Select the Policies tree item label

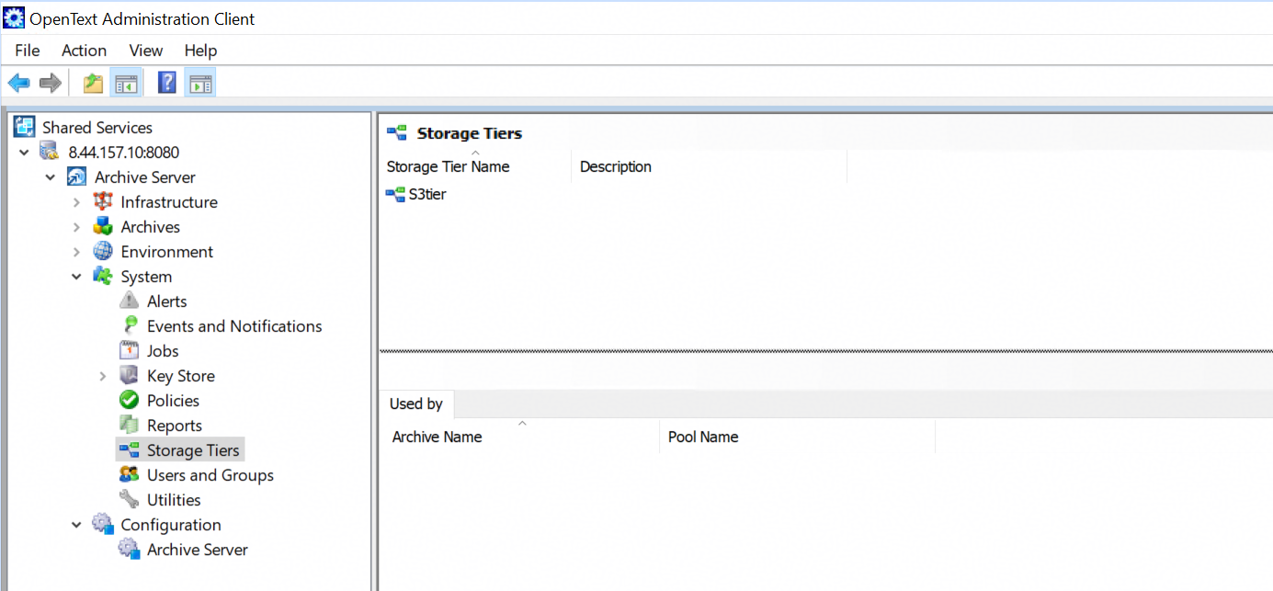[173, 400]
